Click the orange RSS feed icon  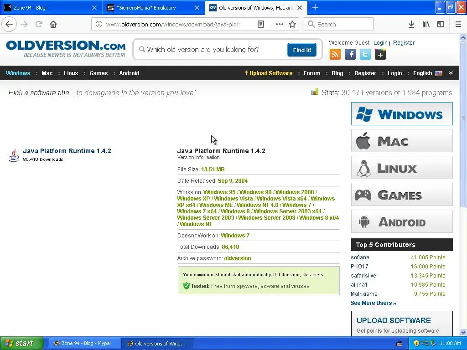tap(335, 54)
